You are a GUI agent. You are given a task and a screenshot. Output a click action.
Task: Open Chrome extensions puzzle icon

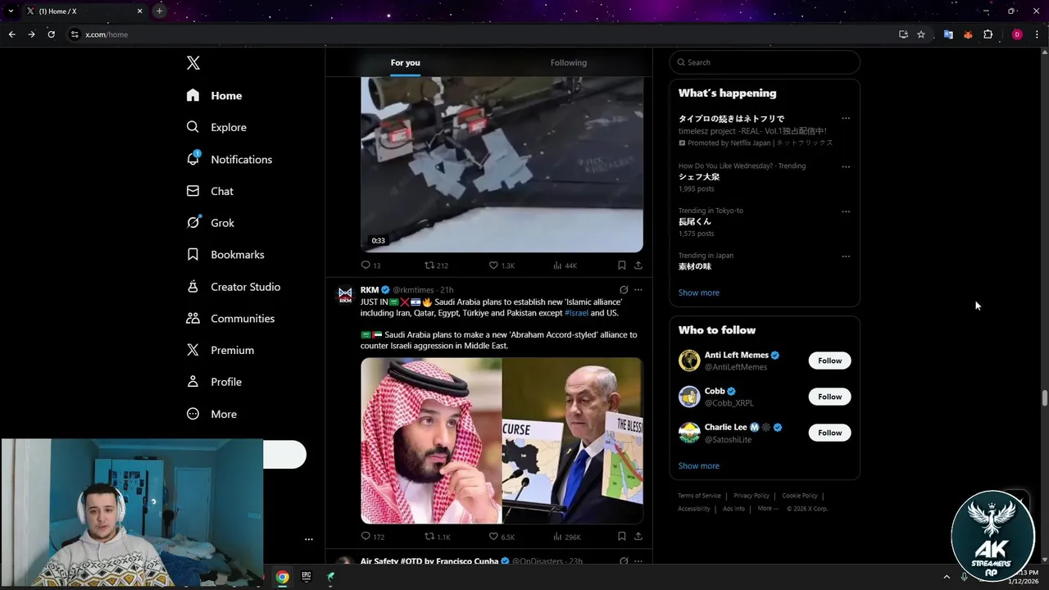988,34
